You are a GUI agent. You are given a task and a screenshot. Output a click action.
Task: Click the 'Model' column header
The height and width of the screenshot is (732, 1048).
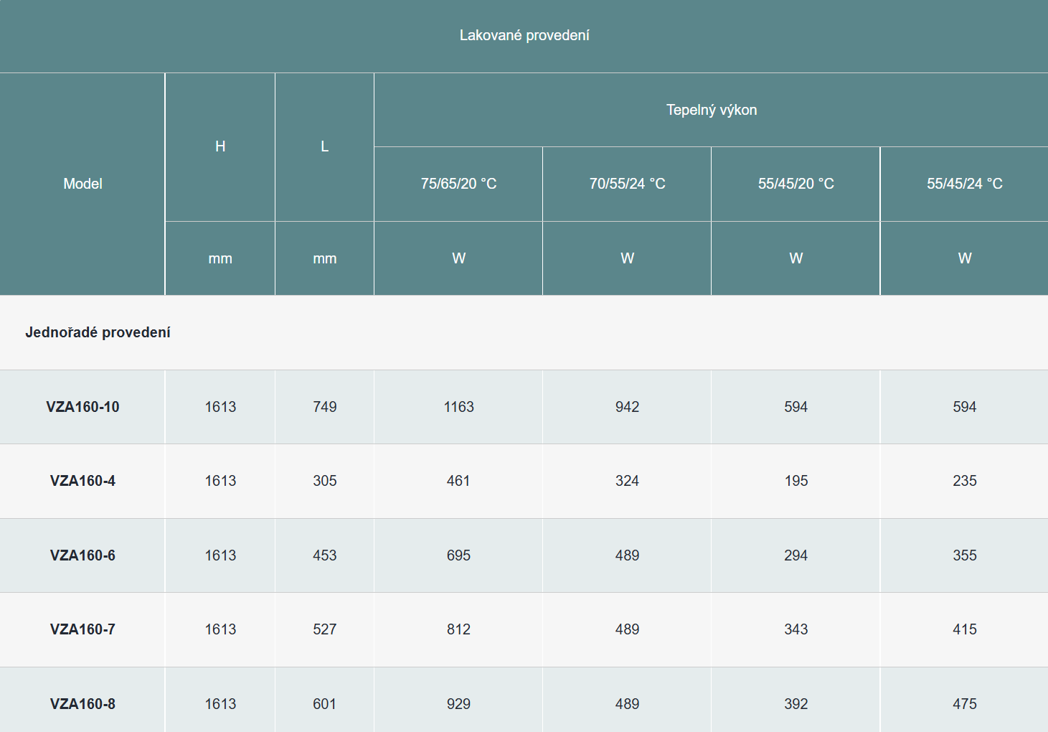pos(82,184)
